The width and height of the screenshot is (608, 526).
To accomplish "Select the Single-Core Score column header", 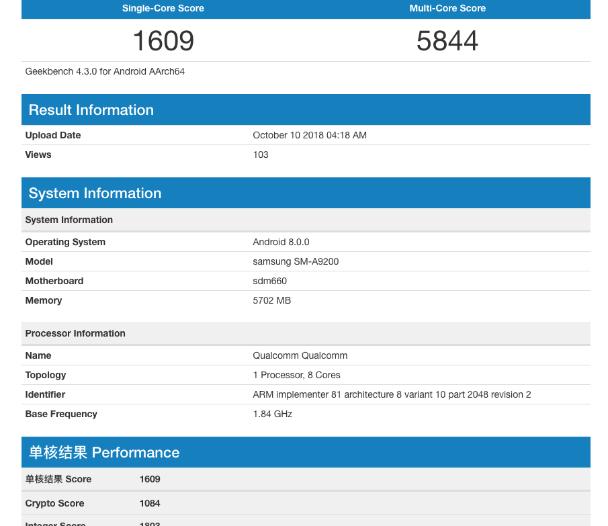I will [163, 9].
